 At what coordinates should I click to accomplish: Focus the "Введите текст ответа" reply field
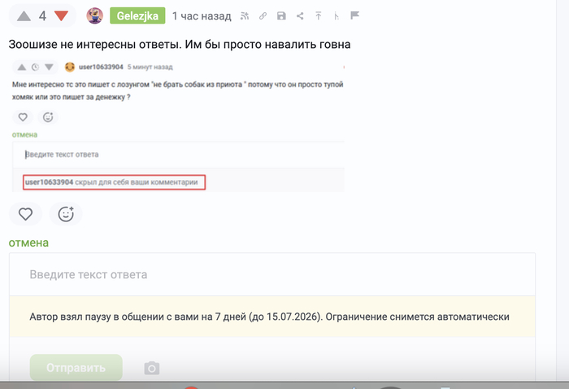pyautogui.click(x=272, y=274)
